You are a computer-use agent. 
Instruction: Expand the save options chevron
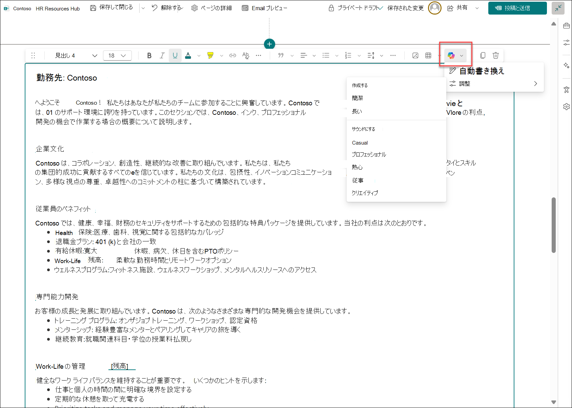coord(143,8)
